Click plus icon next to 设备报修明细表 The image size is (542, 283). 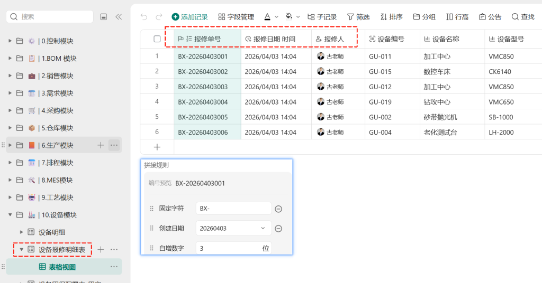pos(101,250)
